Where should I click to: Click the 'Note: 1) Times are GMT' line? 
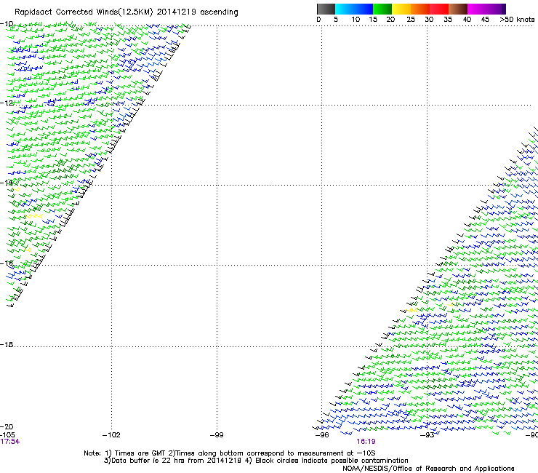tap(230, 453)
